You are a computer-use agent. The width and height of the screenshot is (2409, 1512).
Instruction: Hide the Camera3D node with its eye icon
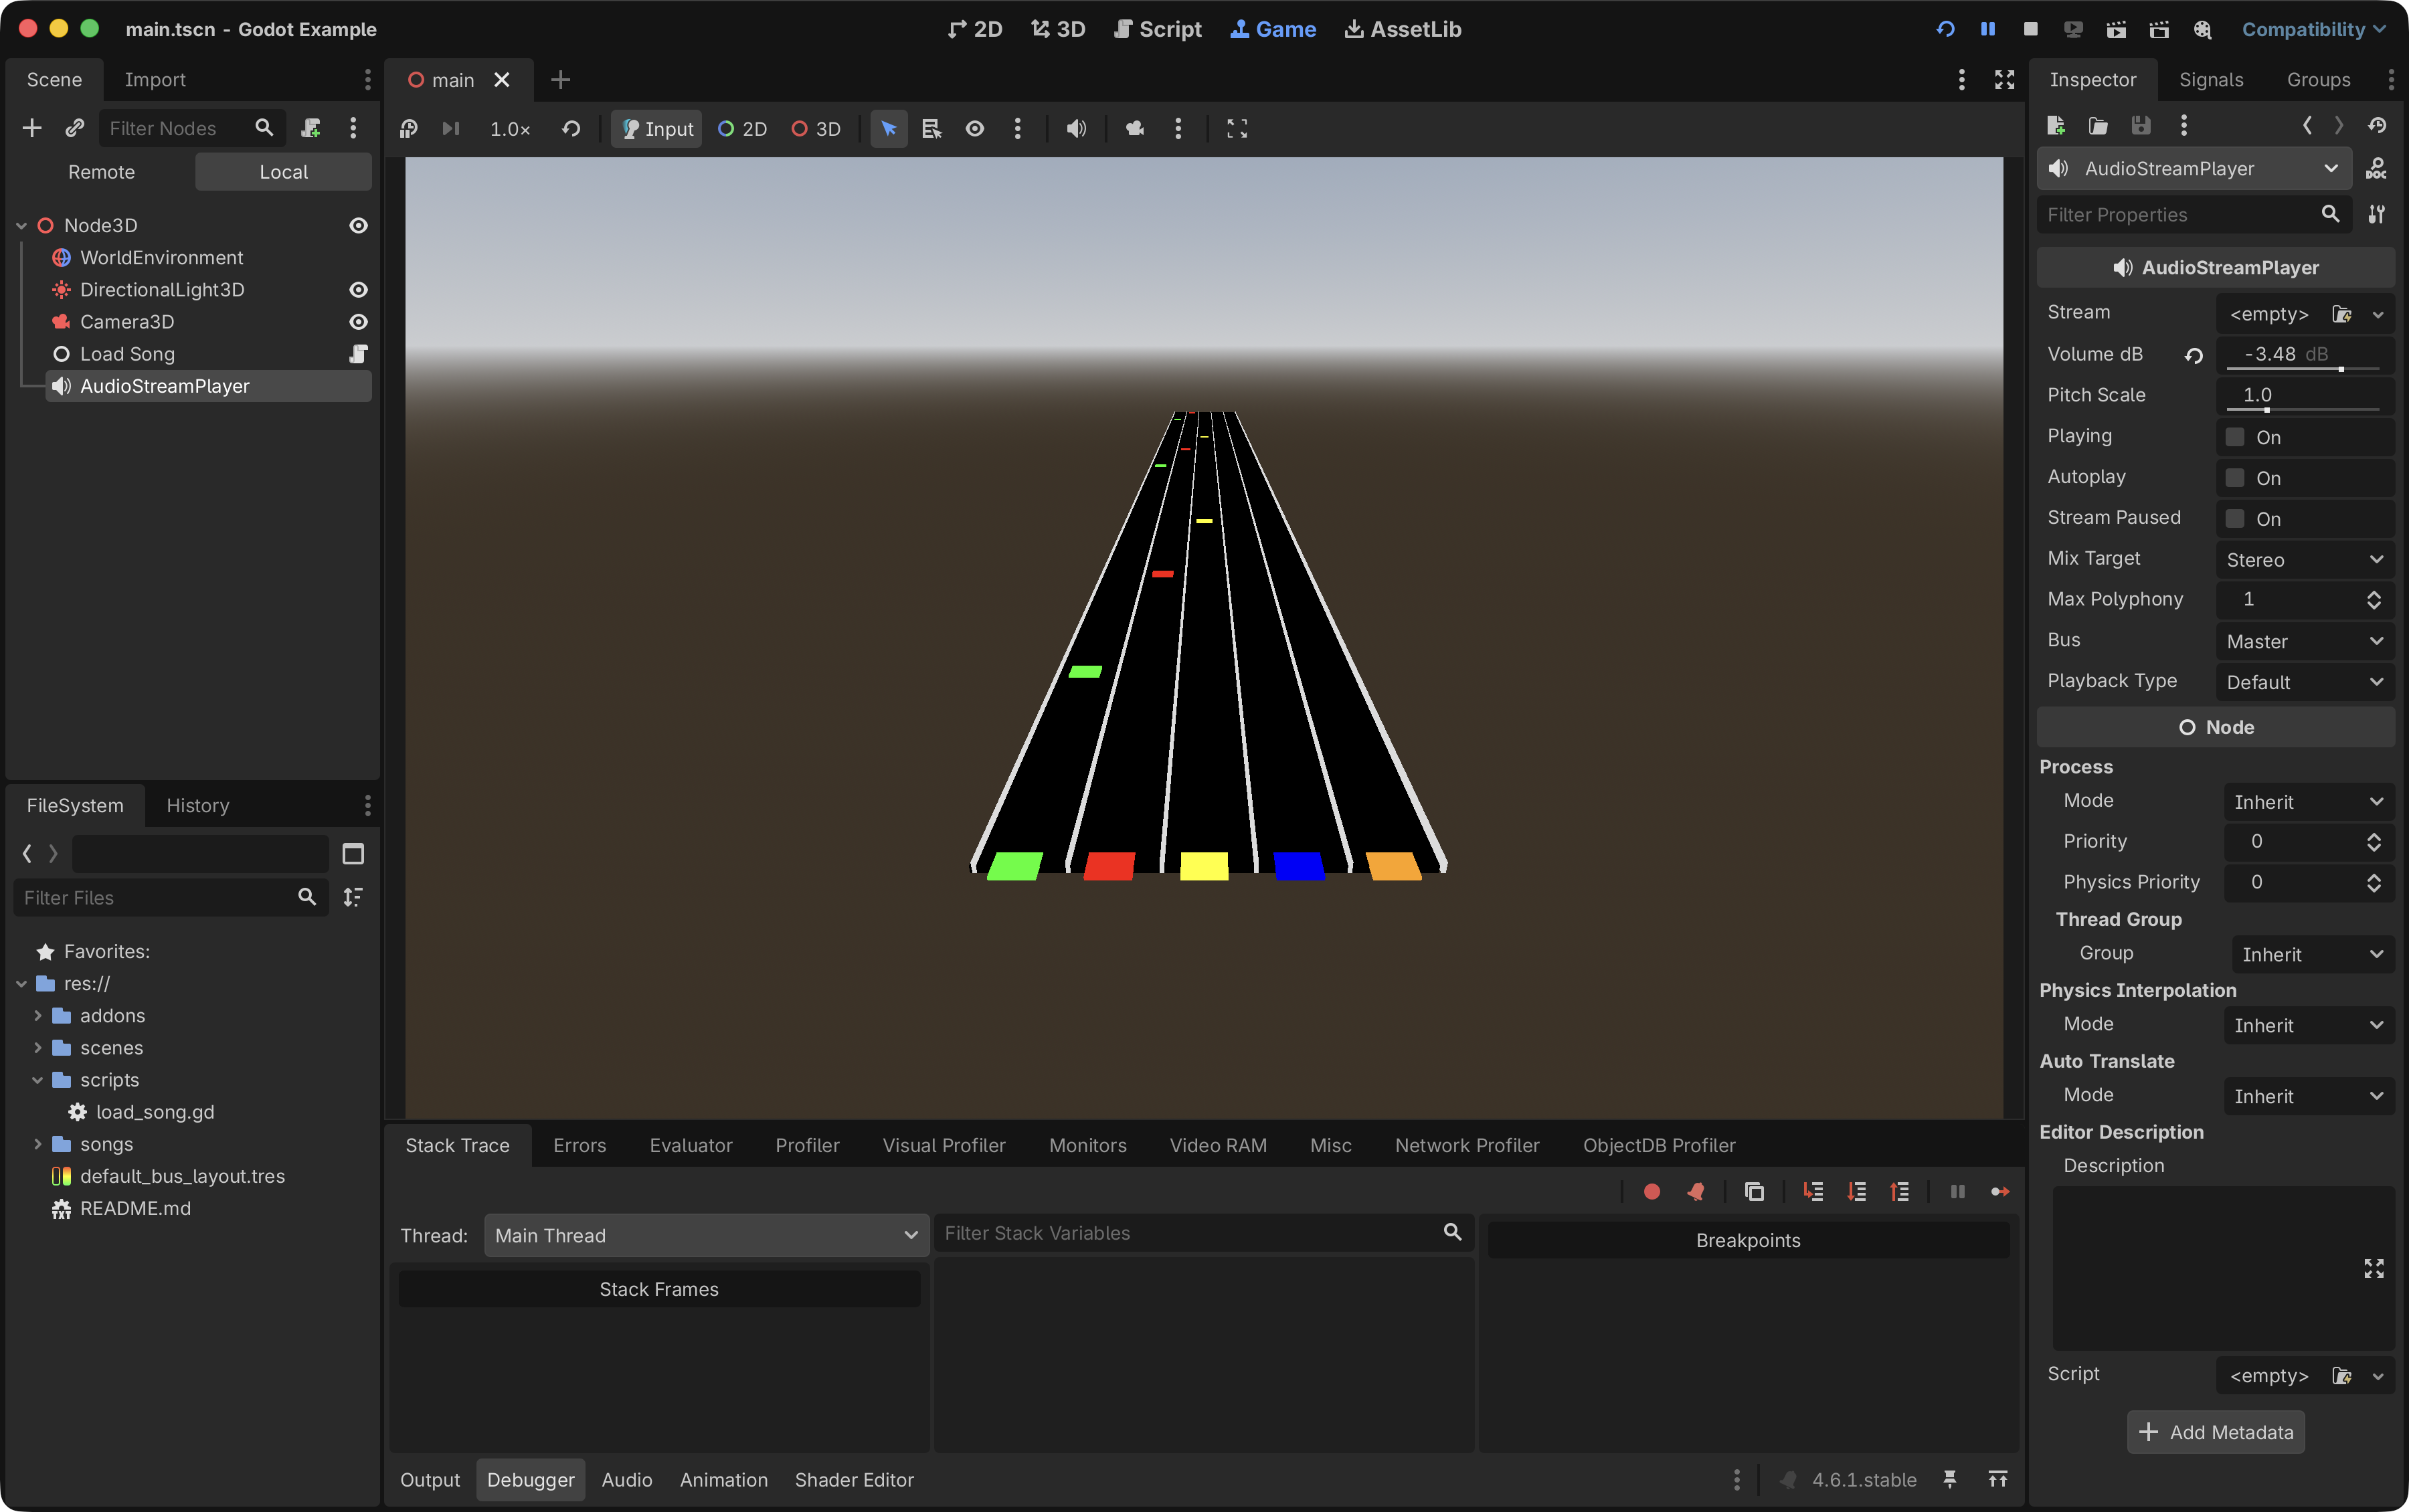pos(358,321)
